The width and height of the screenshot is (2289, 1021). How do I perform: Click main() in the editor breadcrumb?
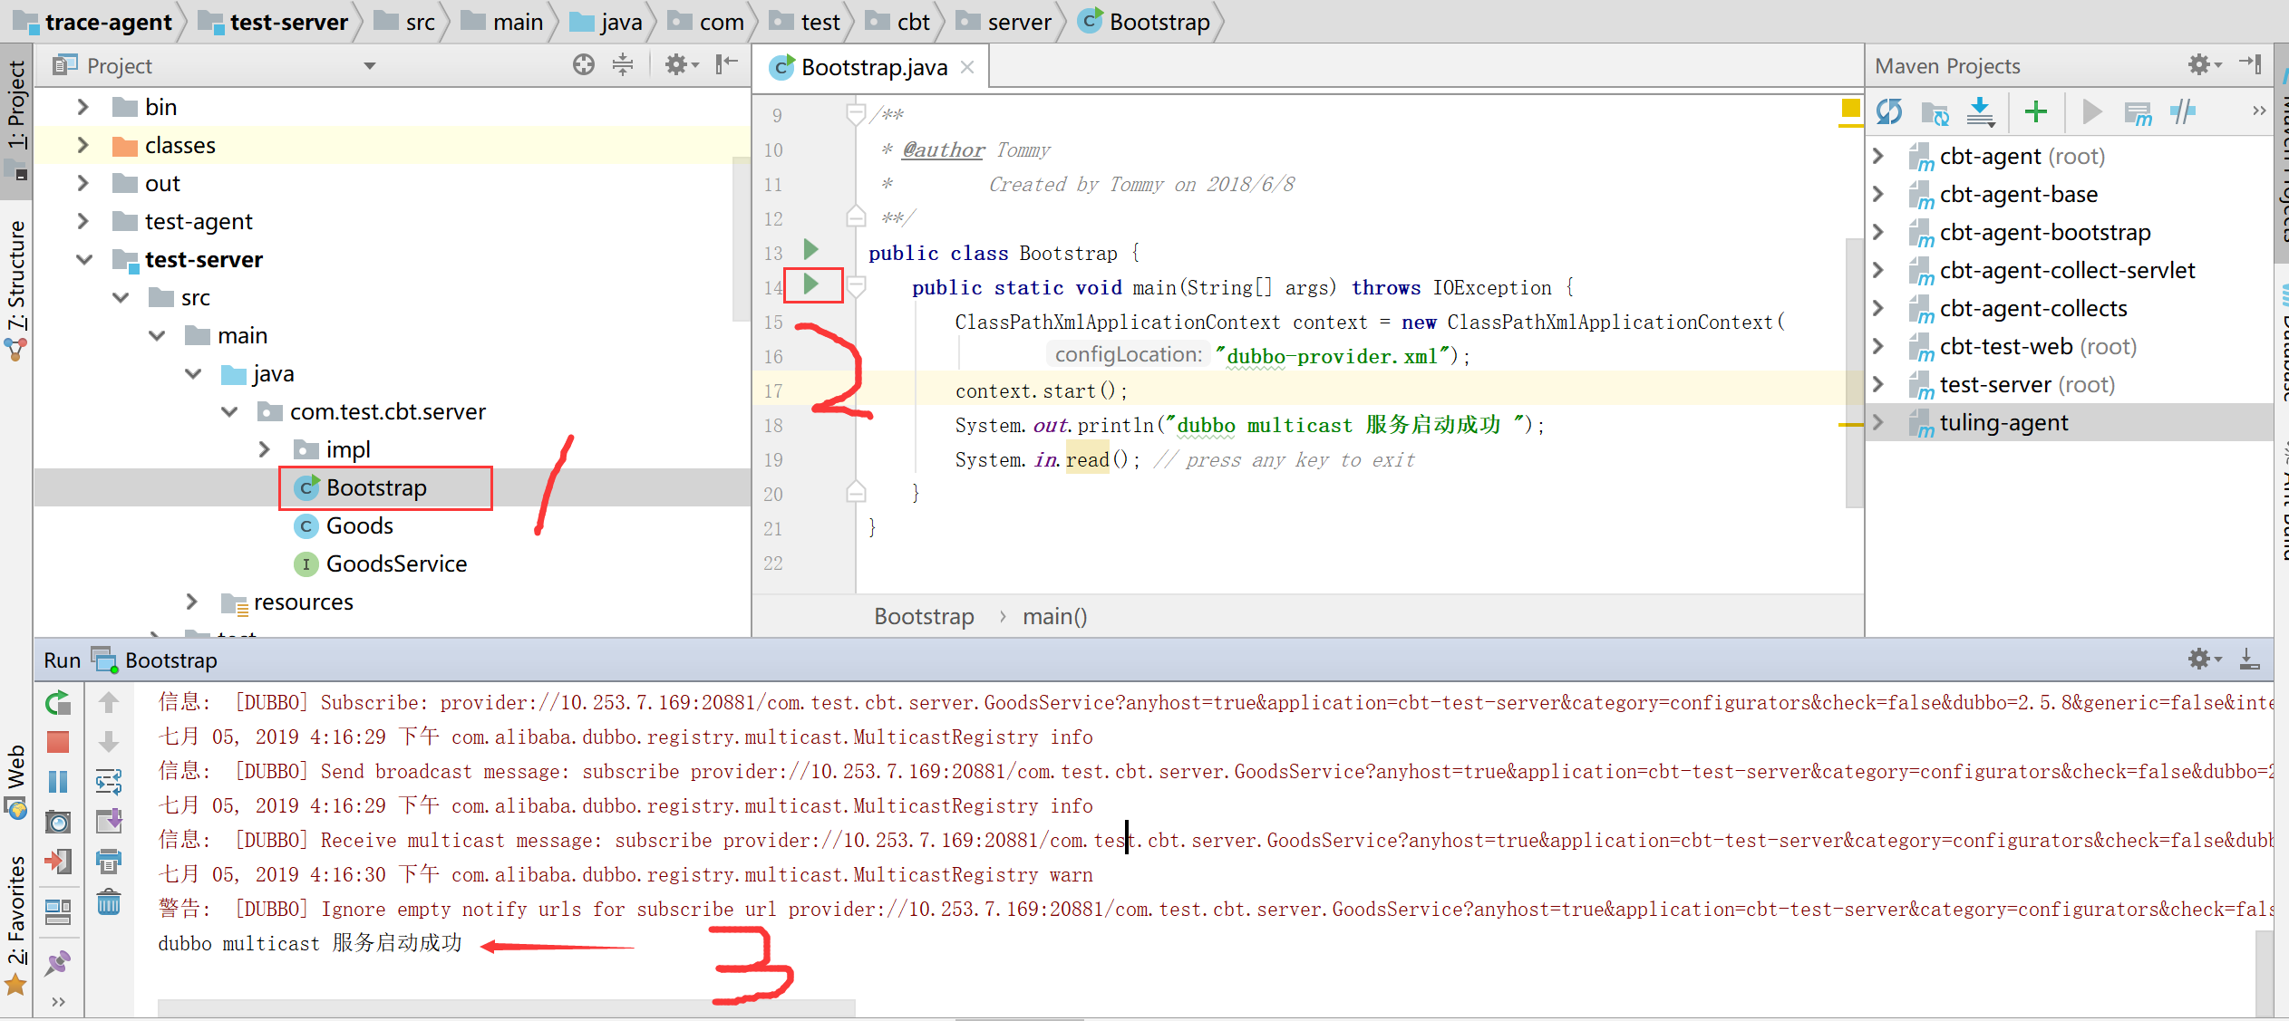click(1054, 617)
